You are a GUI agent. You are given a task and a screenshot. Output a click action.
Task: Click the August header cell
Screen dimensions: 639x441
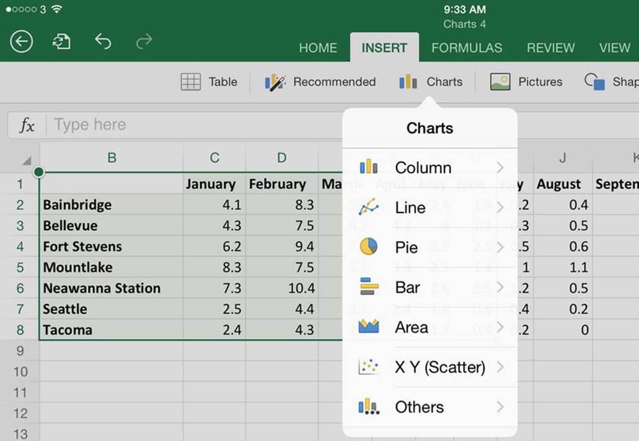point(562,184)
